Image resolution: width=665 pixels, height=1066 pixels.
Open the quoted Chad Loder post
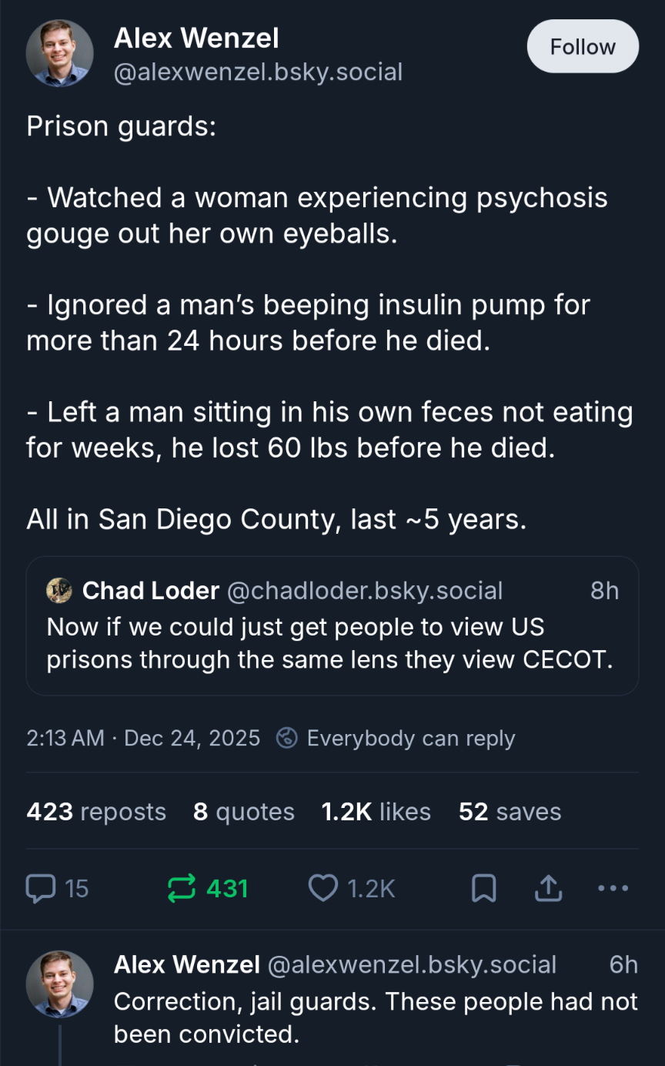331,643
